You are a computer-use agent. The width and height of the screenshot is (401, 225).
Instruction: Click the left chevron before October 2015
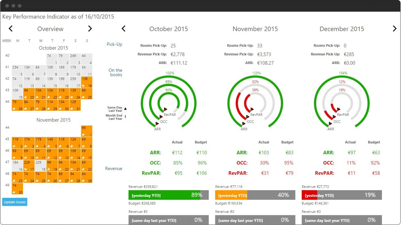[123, 28]
